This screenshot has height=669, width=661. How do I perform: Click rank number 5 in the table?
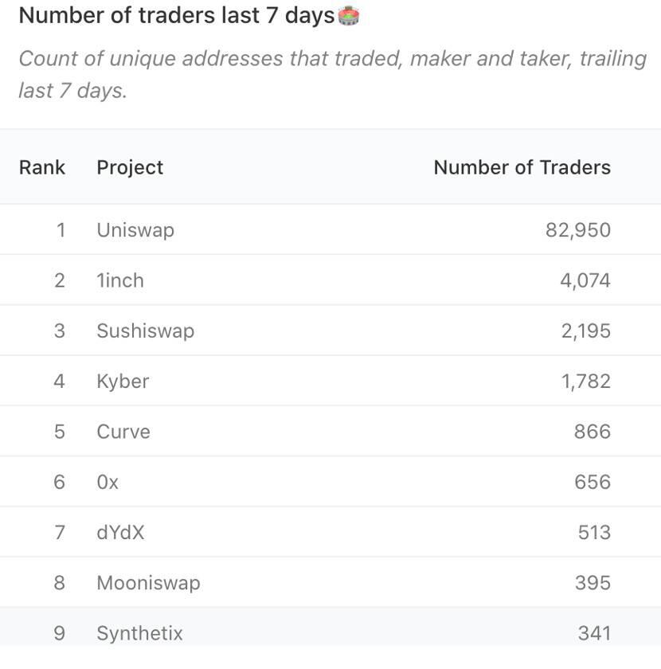[x=59, y=432]
